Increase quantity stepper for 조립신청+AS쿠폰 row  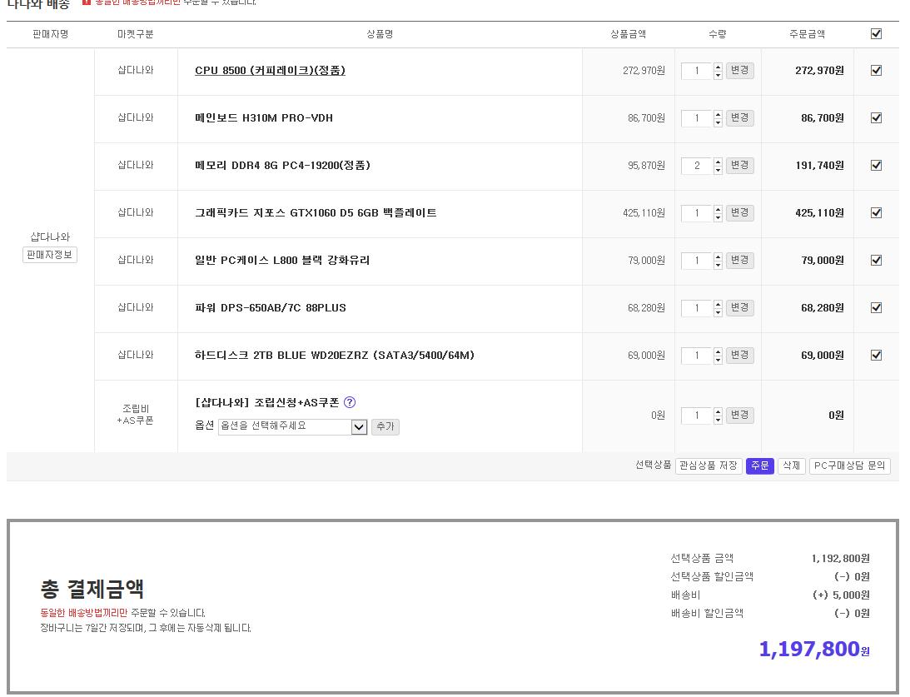pyautogui.click(x=719, y=411)
